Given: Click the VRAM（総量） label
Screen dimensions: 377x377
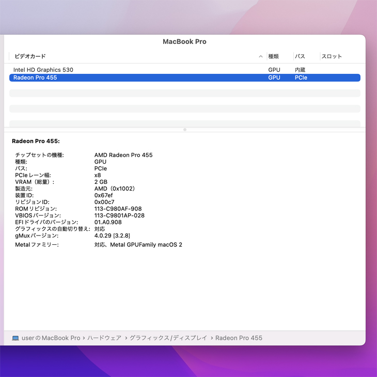Looking at the screenshot, I should point(35,182).
